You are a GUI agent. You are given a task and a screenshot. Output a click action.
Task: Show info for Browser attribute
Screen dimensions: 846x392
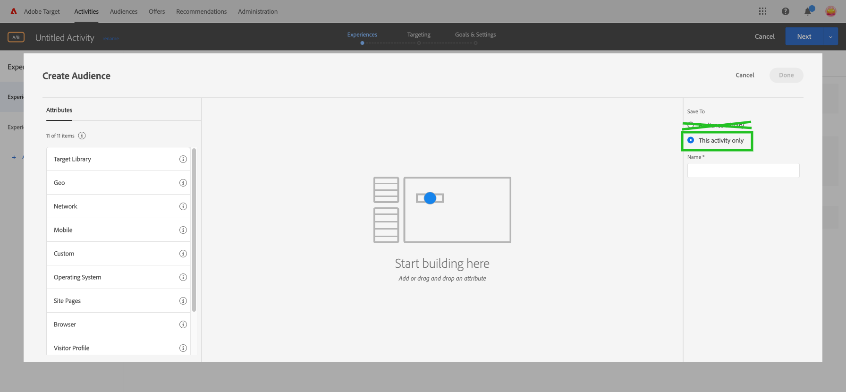[x=183, y=324]
